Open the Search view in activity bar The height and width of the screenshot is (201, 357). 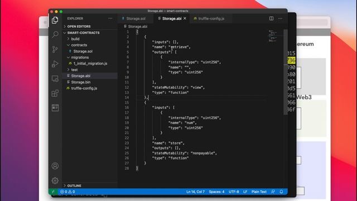(x=55, y=35)
